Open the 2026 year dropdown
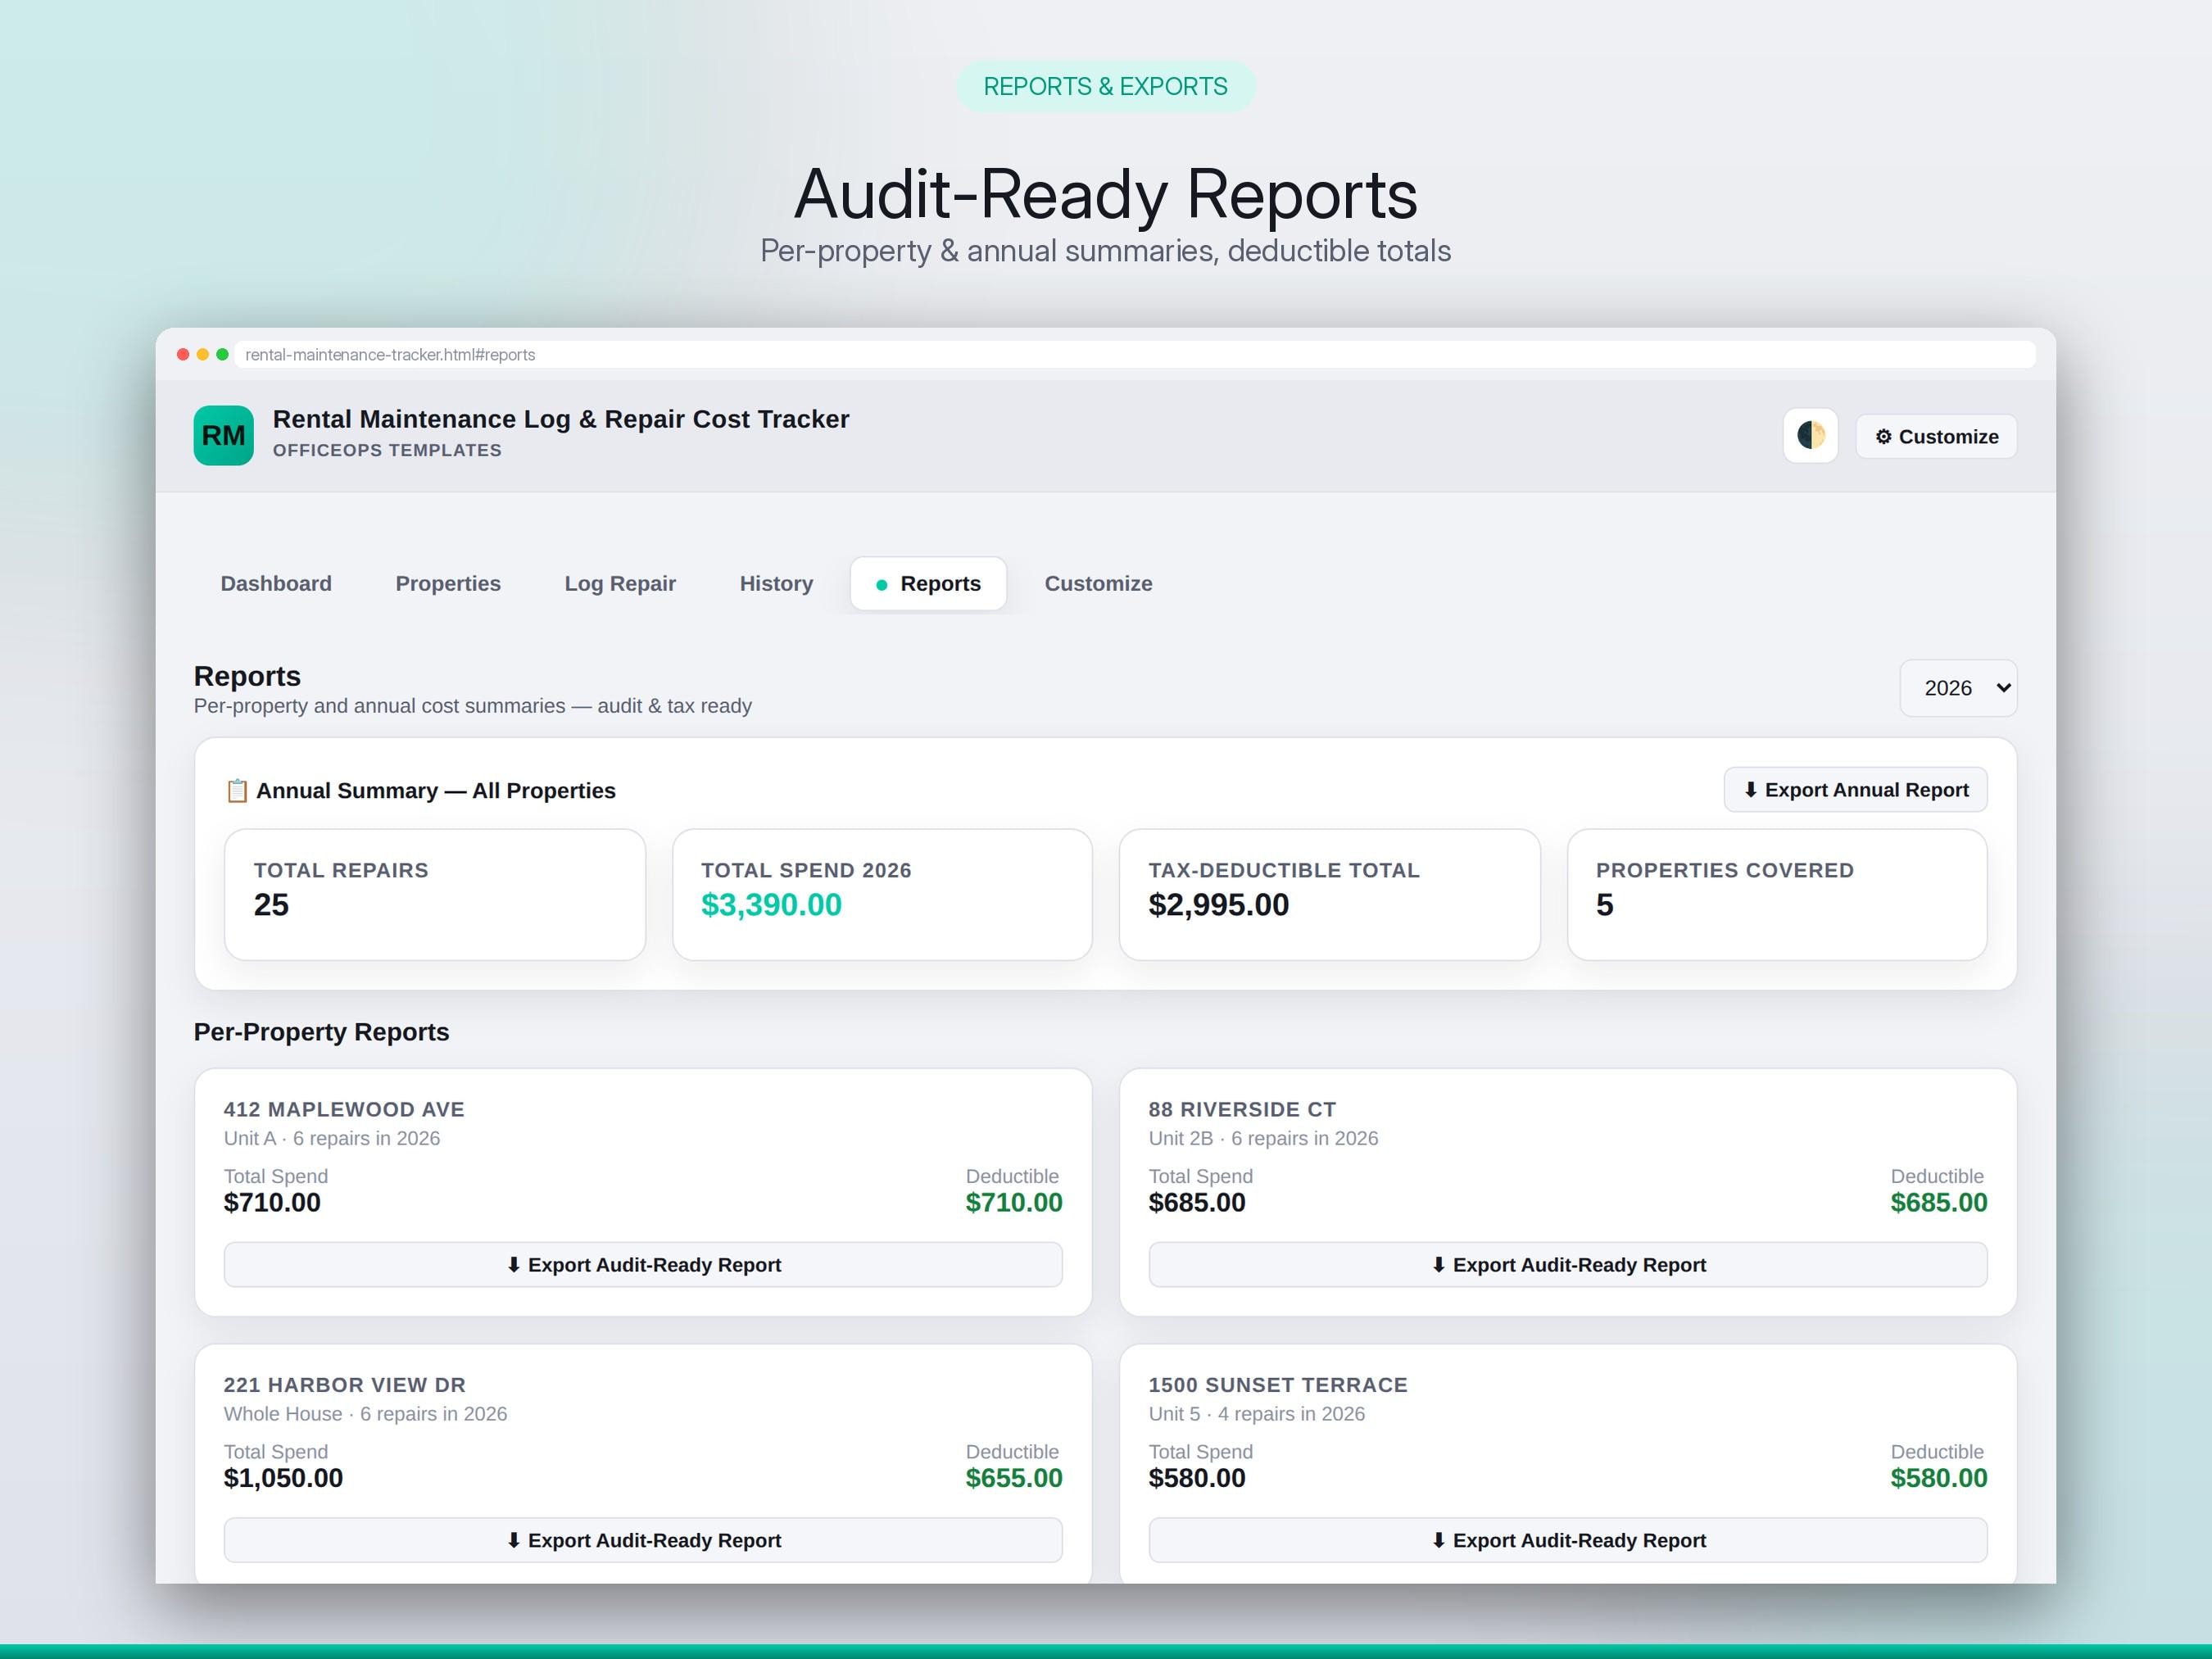The height and width of the screenshot is (1659, 2212). 1958,688
